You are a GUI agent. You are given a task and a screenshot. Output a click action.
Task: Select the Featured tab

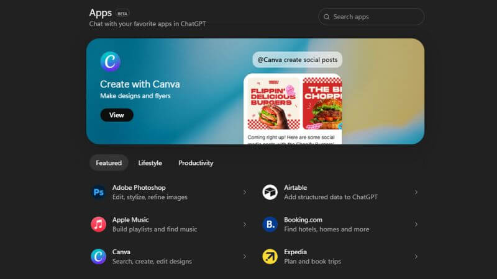point(109,163)
